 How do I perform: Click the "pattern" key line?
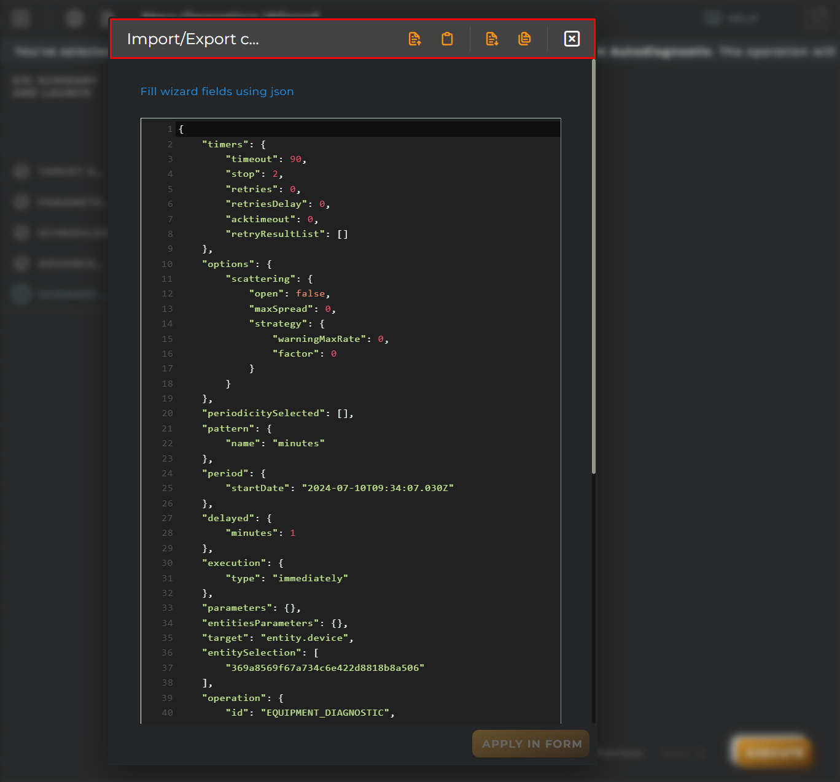coord(237,428)
